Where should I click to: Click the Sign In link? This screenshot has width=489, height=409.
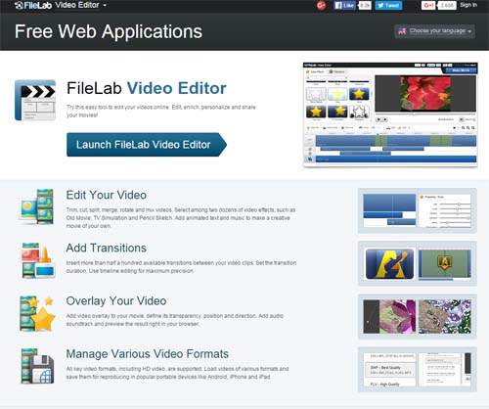468,5
